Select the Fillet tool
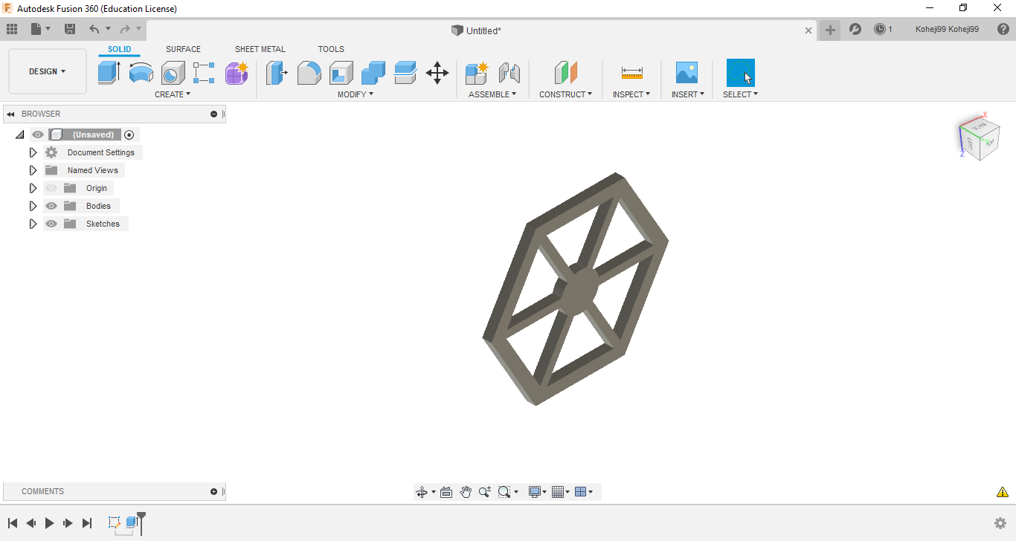The height and width of the screenshot is (541, 1016). tap(309, 73)
